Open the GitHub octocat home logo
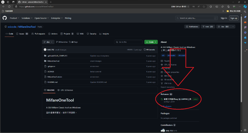 [x=5, y=18]
